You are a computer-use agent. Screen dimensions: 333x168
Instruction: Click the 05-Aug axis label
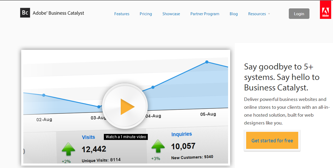[208, 114]
